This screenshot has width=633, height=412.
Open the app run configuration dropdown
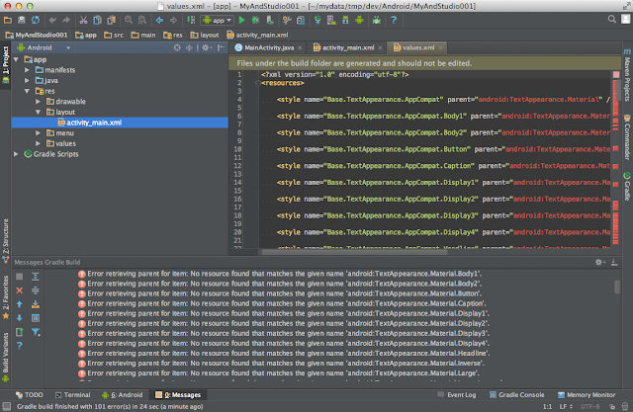click(x=218, y=20)
